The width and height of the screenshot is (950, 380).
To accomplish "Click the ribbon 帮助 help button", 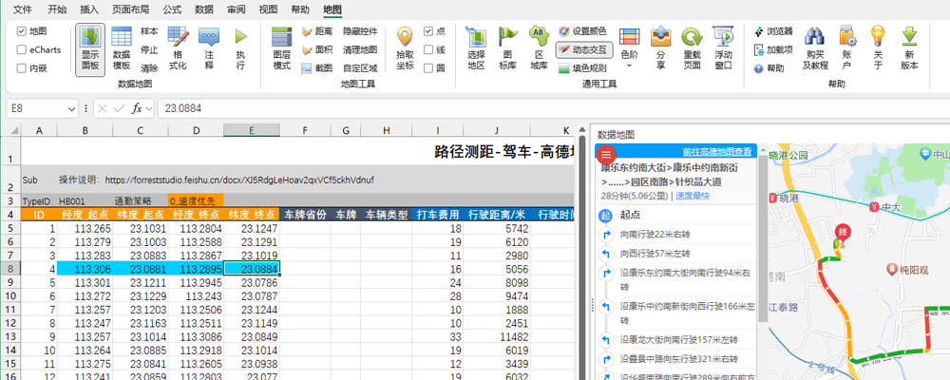I will click(x=769, y=67).
